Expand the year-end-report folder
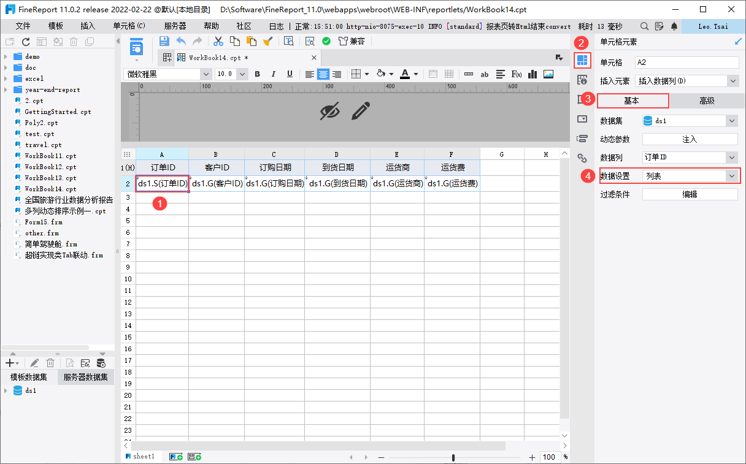The width and height of the screenshot is (746, 464). point(5,89)
